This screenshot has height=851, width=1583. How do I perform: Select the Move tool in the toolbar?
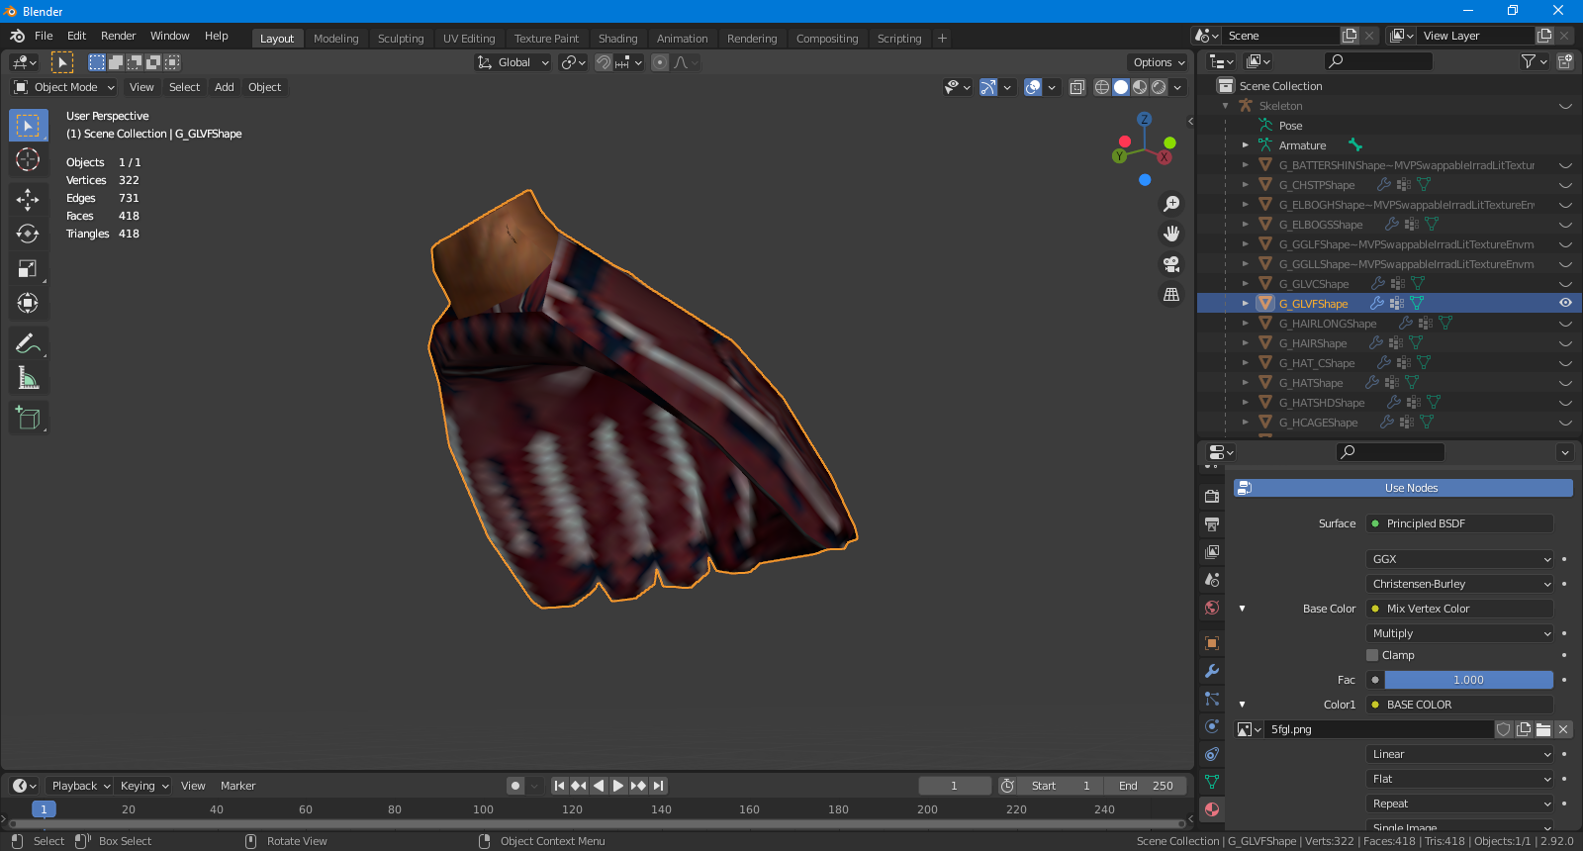[28, 199]
